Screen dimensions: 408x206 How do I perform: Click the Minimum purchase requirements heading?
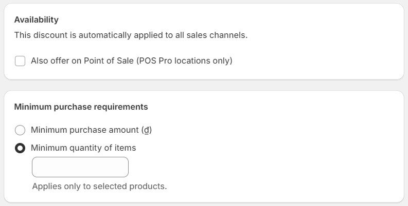coord(81,107)
